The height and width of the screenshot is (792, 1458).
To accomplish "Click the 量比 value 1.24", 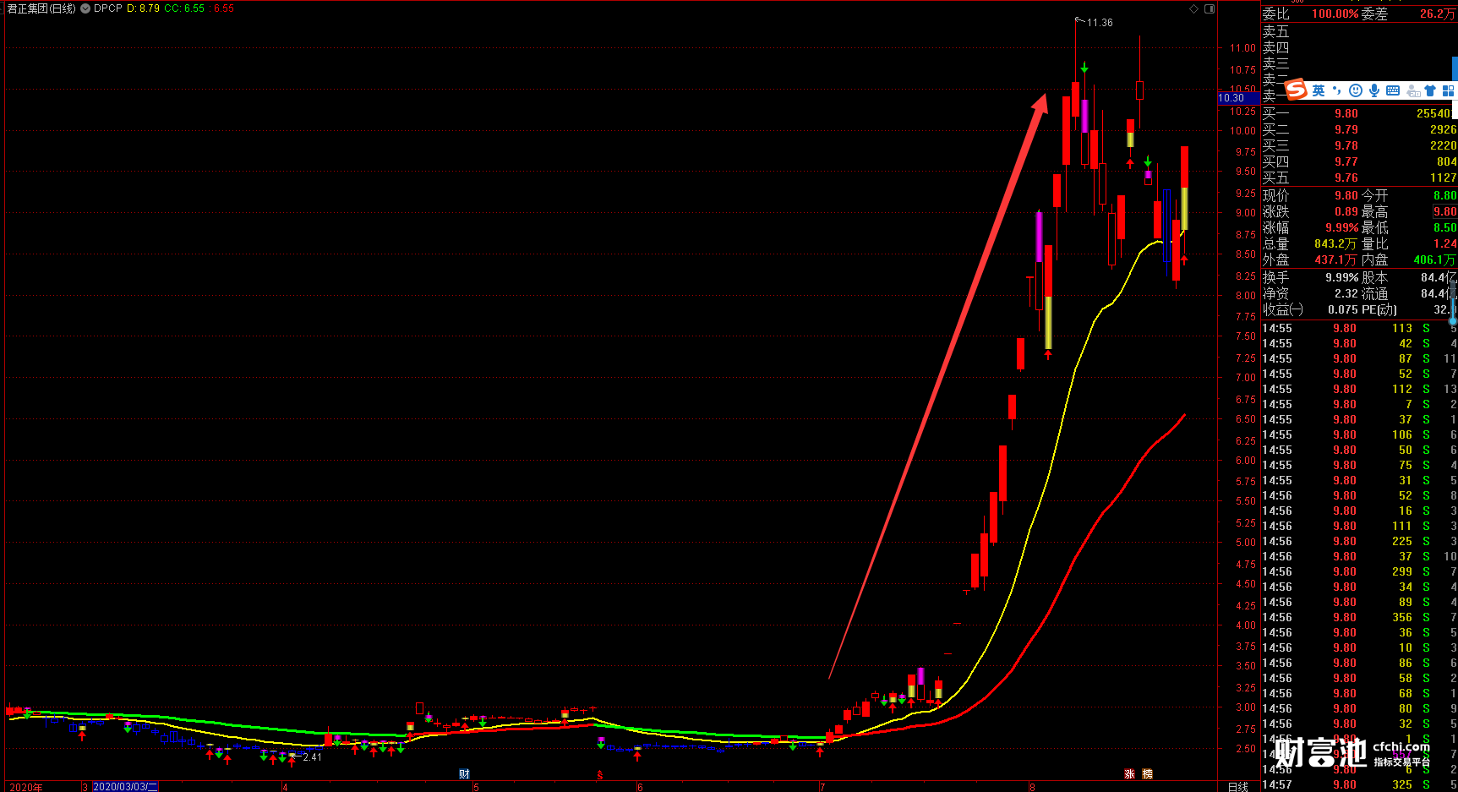I will click(x=1445, y=244).
